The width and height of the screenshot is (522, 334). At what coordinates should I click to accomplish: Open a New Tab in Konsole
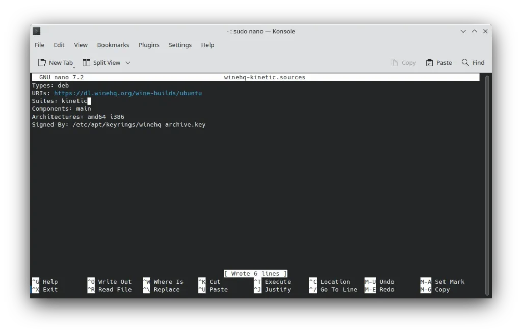(56, 63)
